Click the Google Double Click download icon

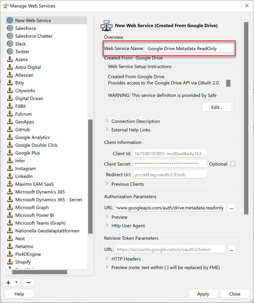click(10, 145)
